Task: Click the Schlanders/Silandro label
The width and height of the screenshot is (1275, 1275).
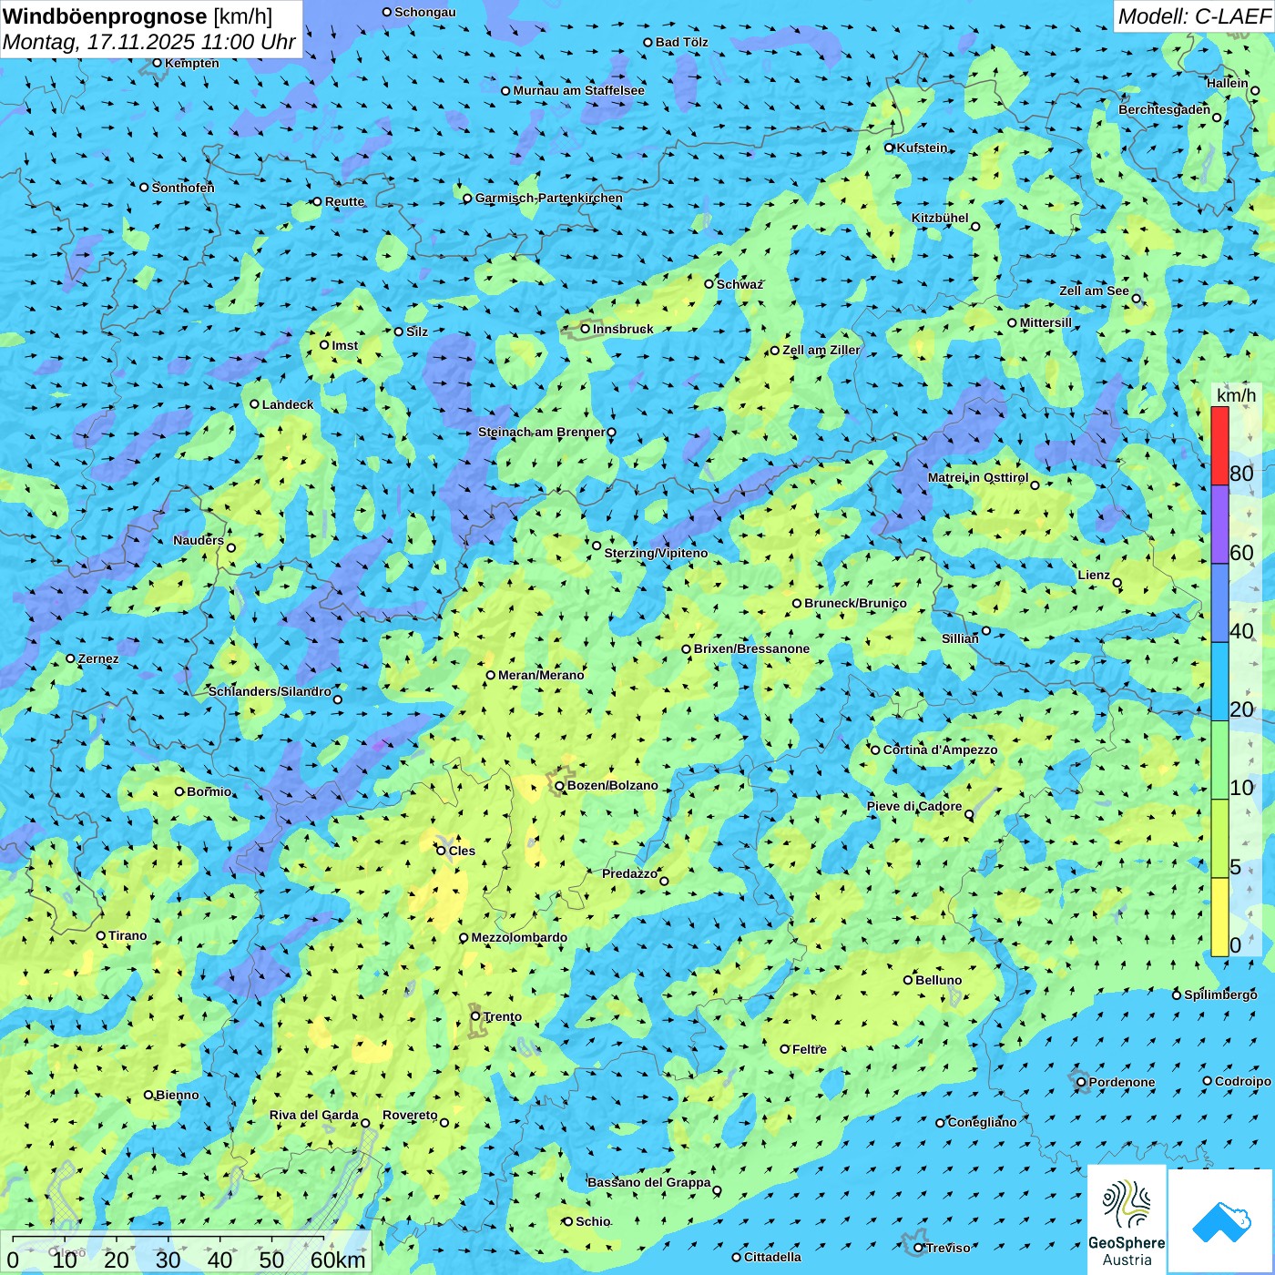Action: 270,691
